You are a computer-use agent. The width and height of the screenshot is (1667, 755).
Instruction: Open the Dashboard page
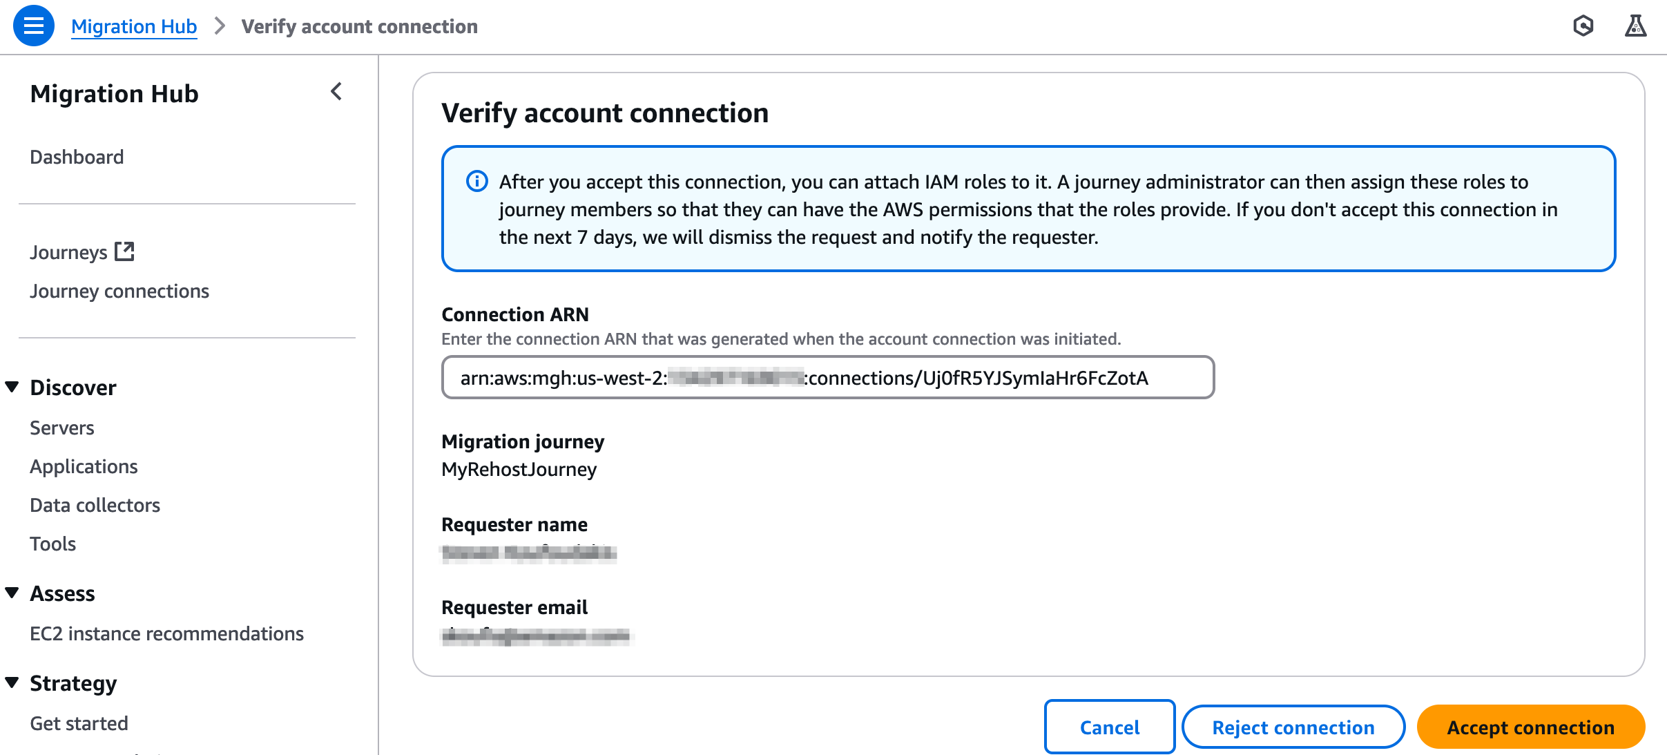[76, 156]
